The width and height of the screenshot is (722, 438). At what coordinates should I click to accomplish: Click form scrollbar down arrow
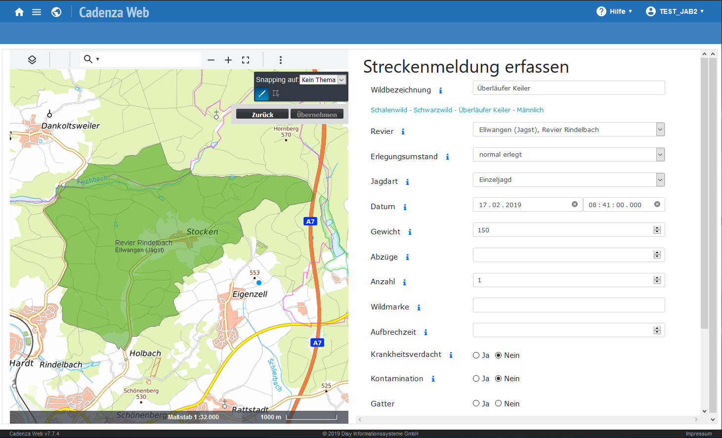tap(705, 411)
